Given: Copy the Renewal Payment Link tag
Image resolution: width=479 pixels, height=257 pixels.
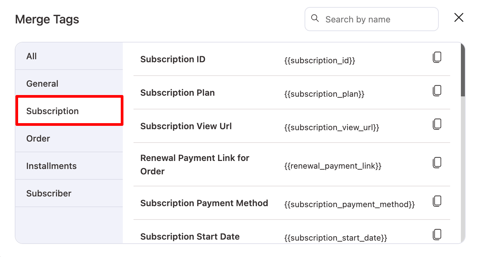Looking at the screenshot, I should (436, 162).
